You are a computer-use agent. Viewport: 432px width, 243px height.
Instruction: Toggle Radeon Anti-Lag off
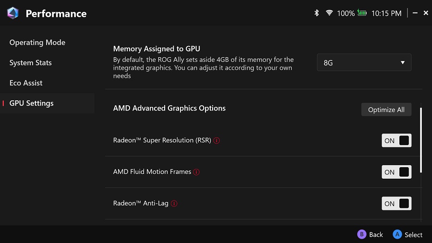tap(396, 204)
